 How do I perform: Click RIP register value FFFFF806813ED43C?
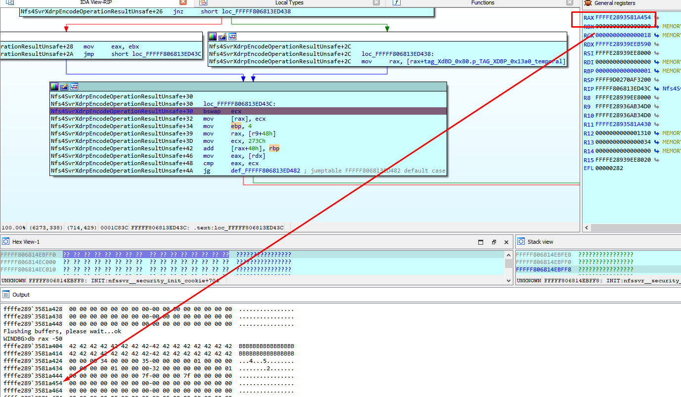(623, 89)
